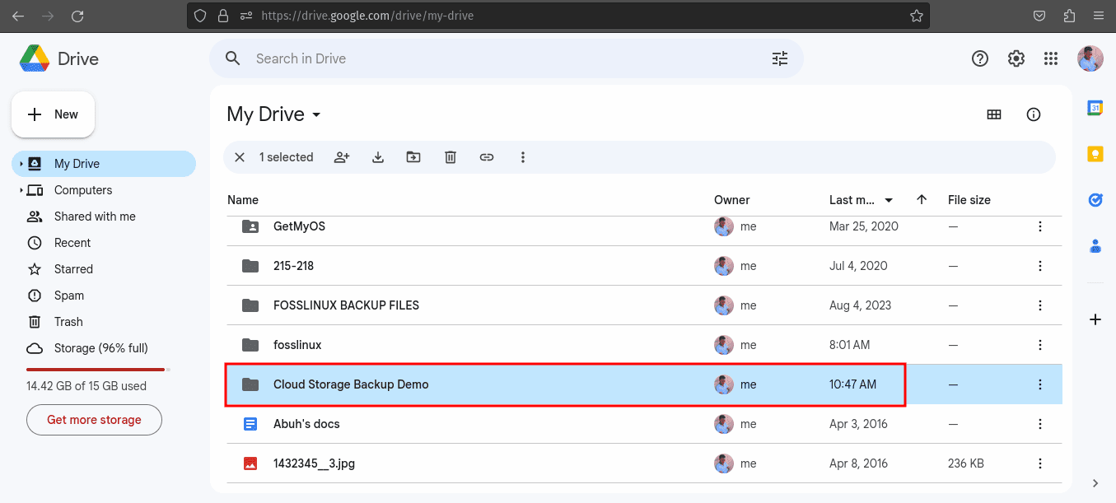Open the Help question mark icon

tap(980, 58)
